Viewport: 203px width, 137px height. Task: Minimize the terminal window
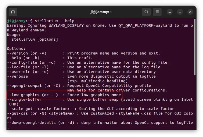(x=170, y=12)
